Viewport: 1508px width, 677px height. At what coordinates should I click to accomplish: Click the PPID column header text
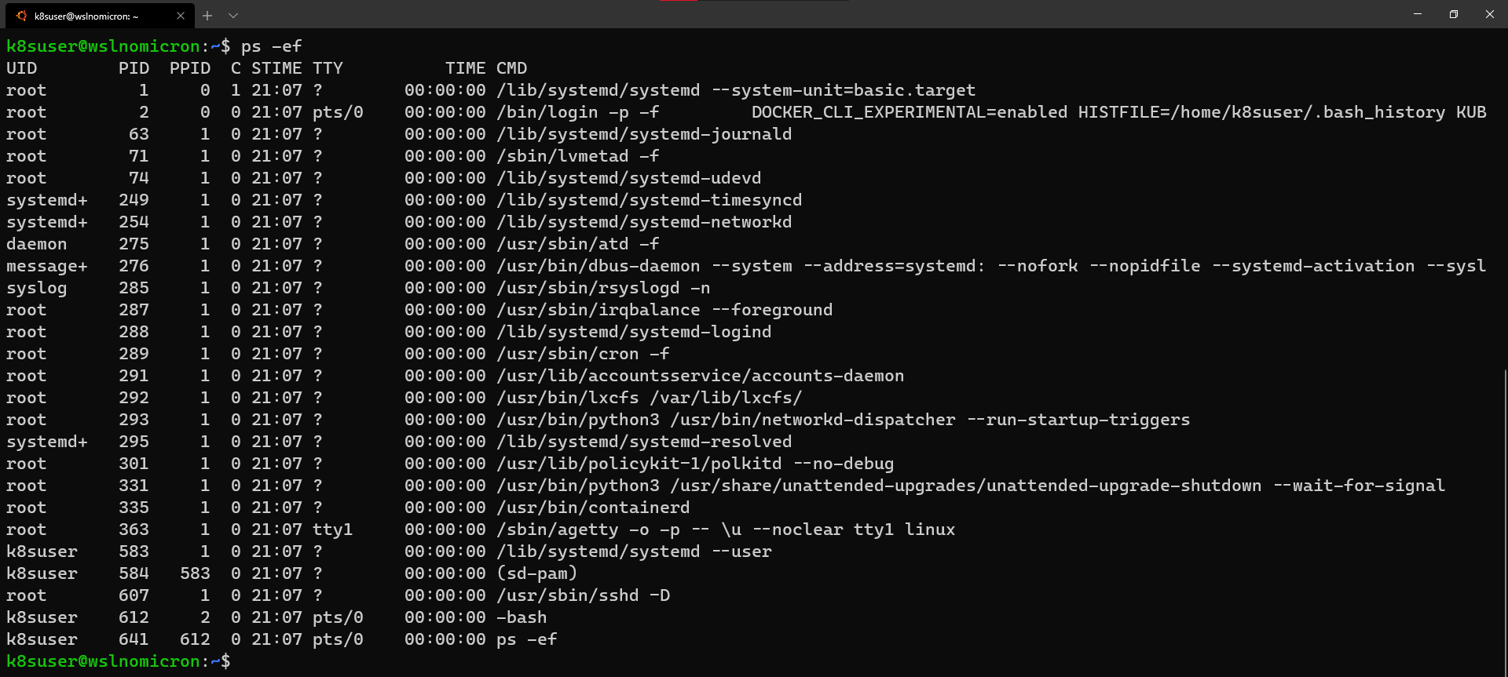190,68
